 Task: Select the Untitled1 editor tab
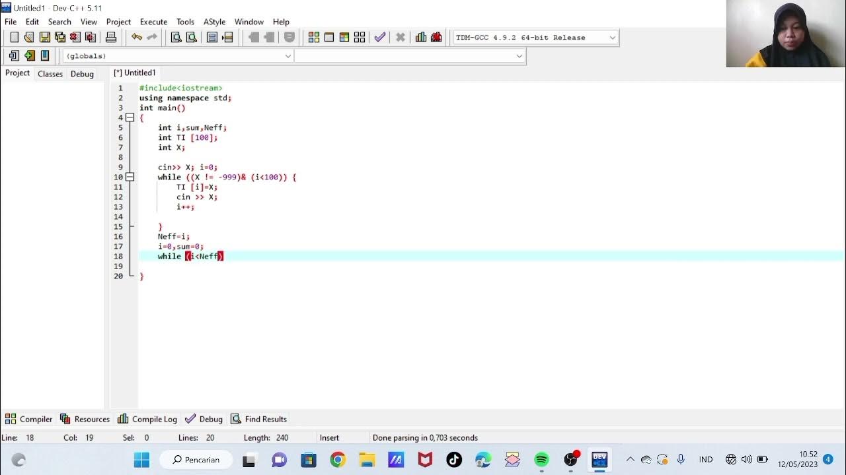click(x=134, y=73)
